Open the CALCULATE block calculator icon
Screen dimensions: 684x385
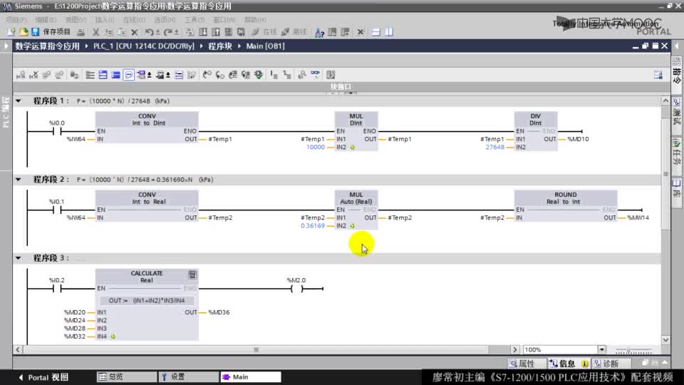192,274
